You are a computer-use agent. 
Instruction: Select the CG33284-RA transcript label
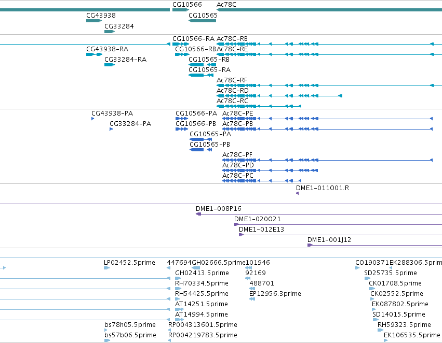126,59
